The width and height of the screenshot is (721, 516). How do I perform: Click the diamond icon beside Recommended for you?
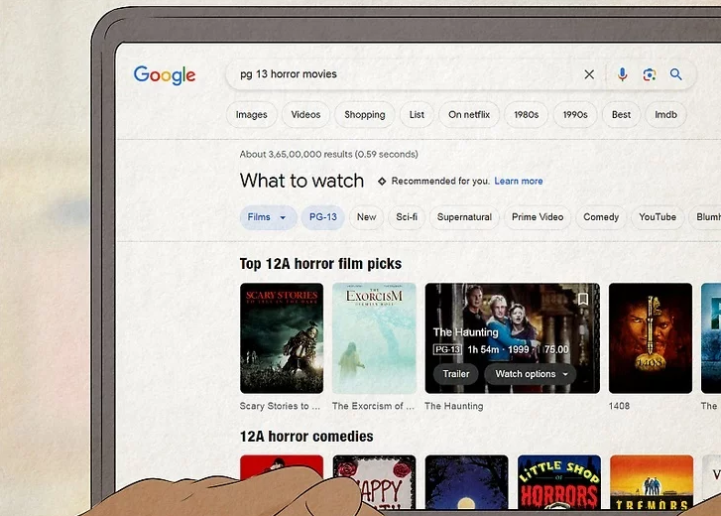(x=382, y=182)
